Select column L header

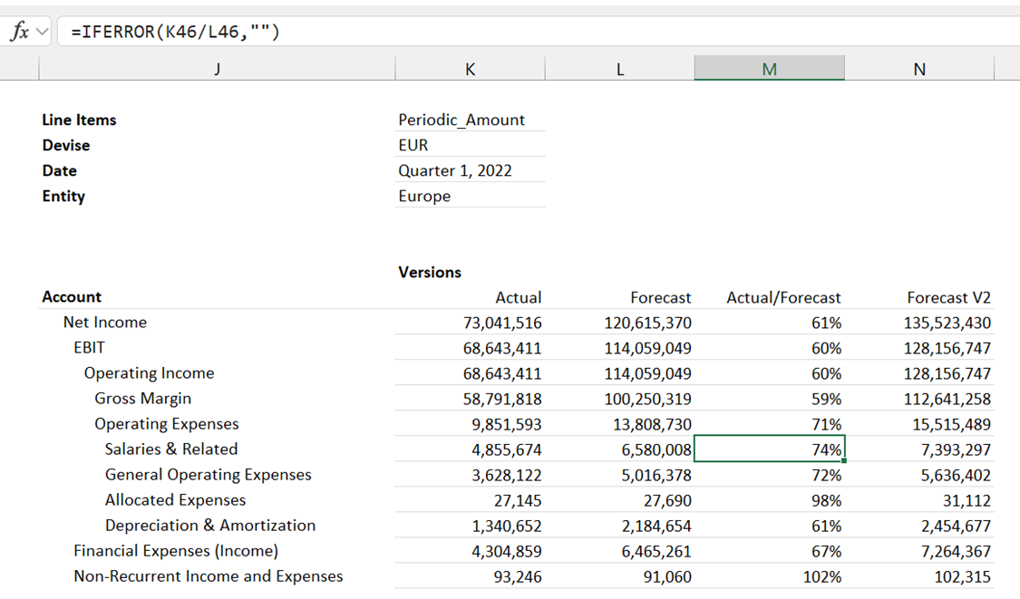(x=619, y=69)
